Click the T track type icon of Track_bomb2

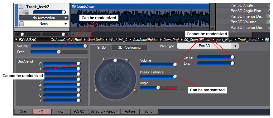point(21,7)
